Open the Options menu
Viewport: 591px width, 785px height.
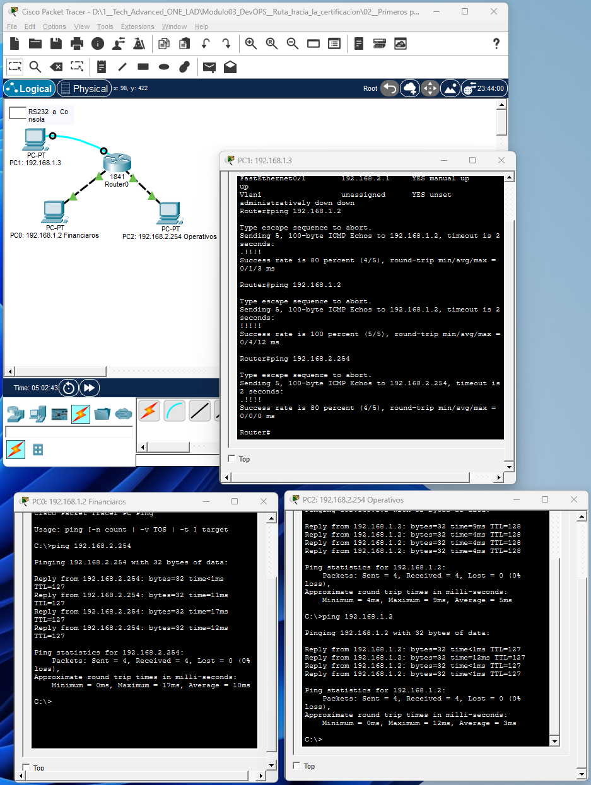(x=54, y=26)
